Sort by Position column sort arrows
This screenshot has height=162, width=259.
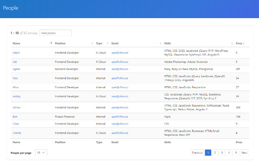coord(92,43)
